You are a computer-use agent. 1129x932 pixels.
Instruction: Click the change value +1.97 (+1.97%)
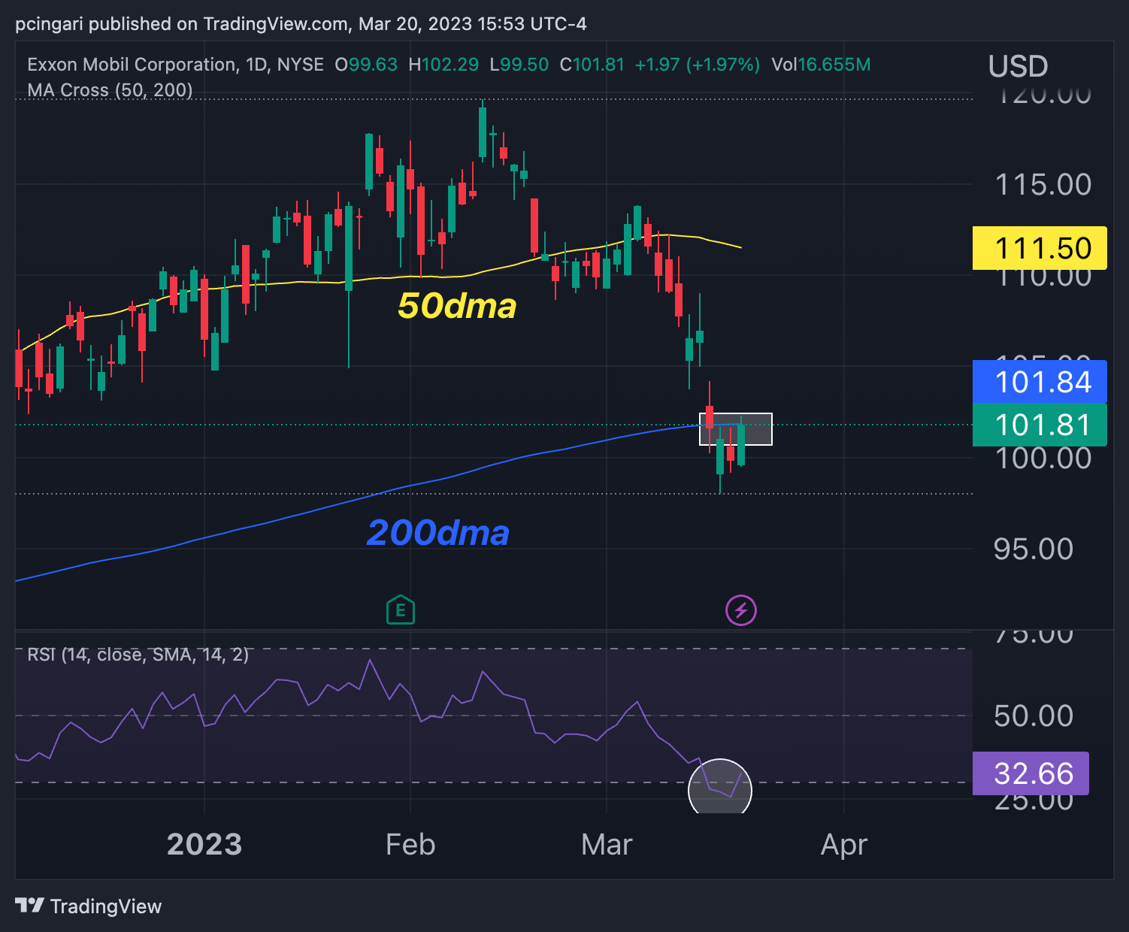click(698, 65)
